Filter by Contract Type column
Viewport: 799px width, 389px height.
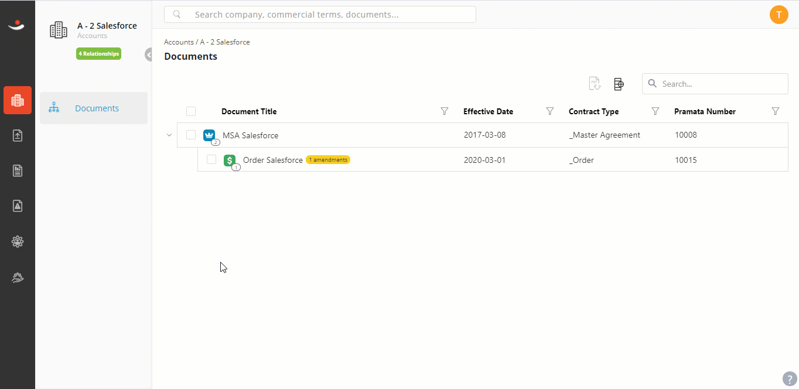[x=655, y=111]
